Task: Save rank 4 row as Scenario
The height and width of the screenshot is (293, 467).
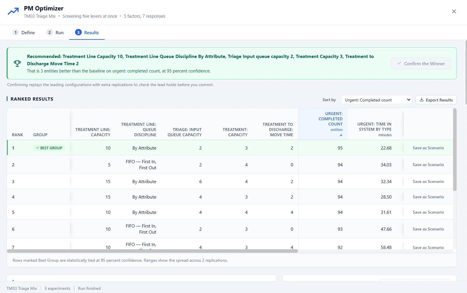Action: [x=428, y=197]
